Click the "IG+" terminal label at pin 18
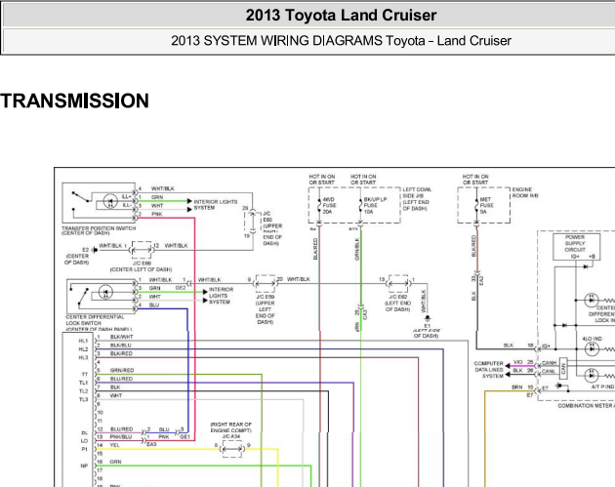 [x=546, y=346]
